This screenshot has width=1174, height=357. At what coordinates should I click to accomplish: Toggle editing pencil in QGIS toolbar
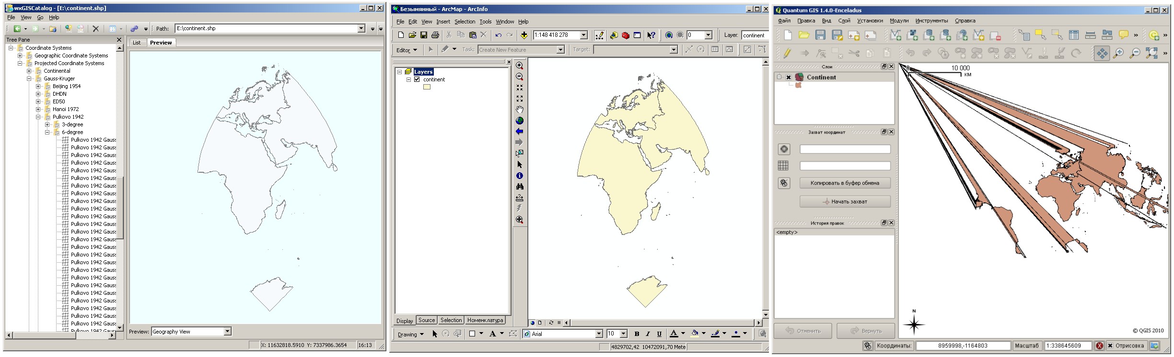(x=787, y=53)
